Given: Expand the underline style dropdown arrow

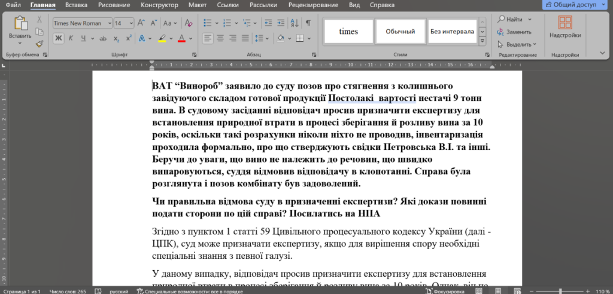Looking at the screenshot, I should click(x=93, y=38).
